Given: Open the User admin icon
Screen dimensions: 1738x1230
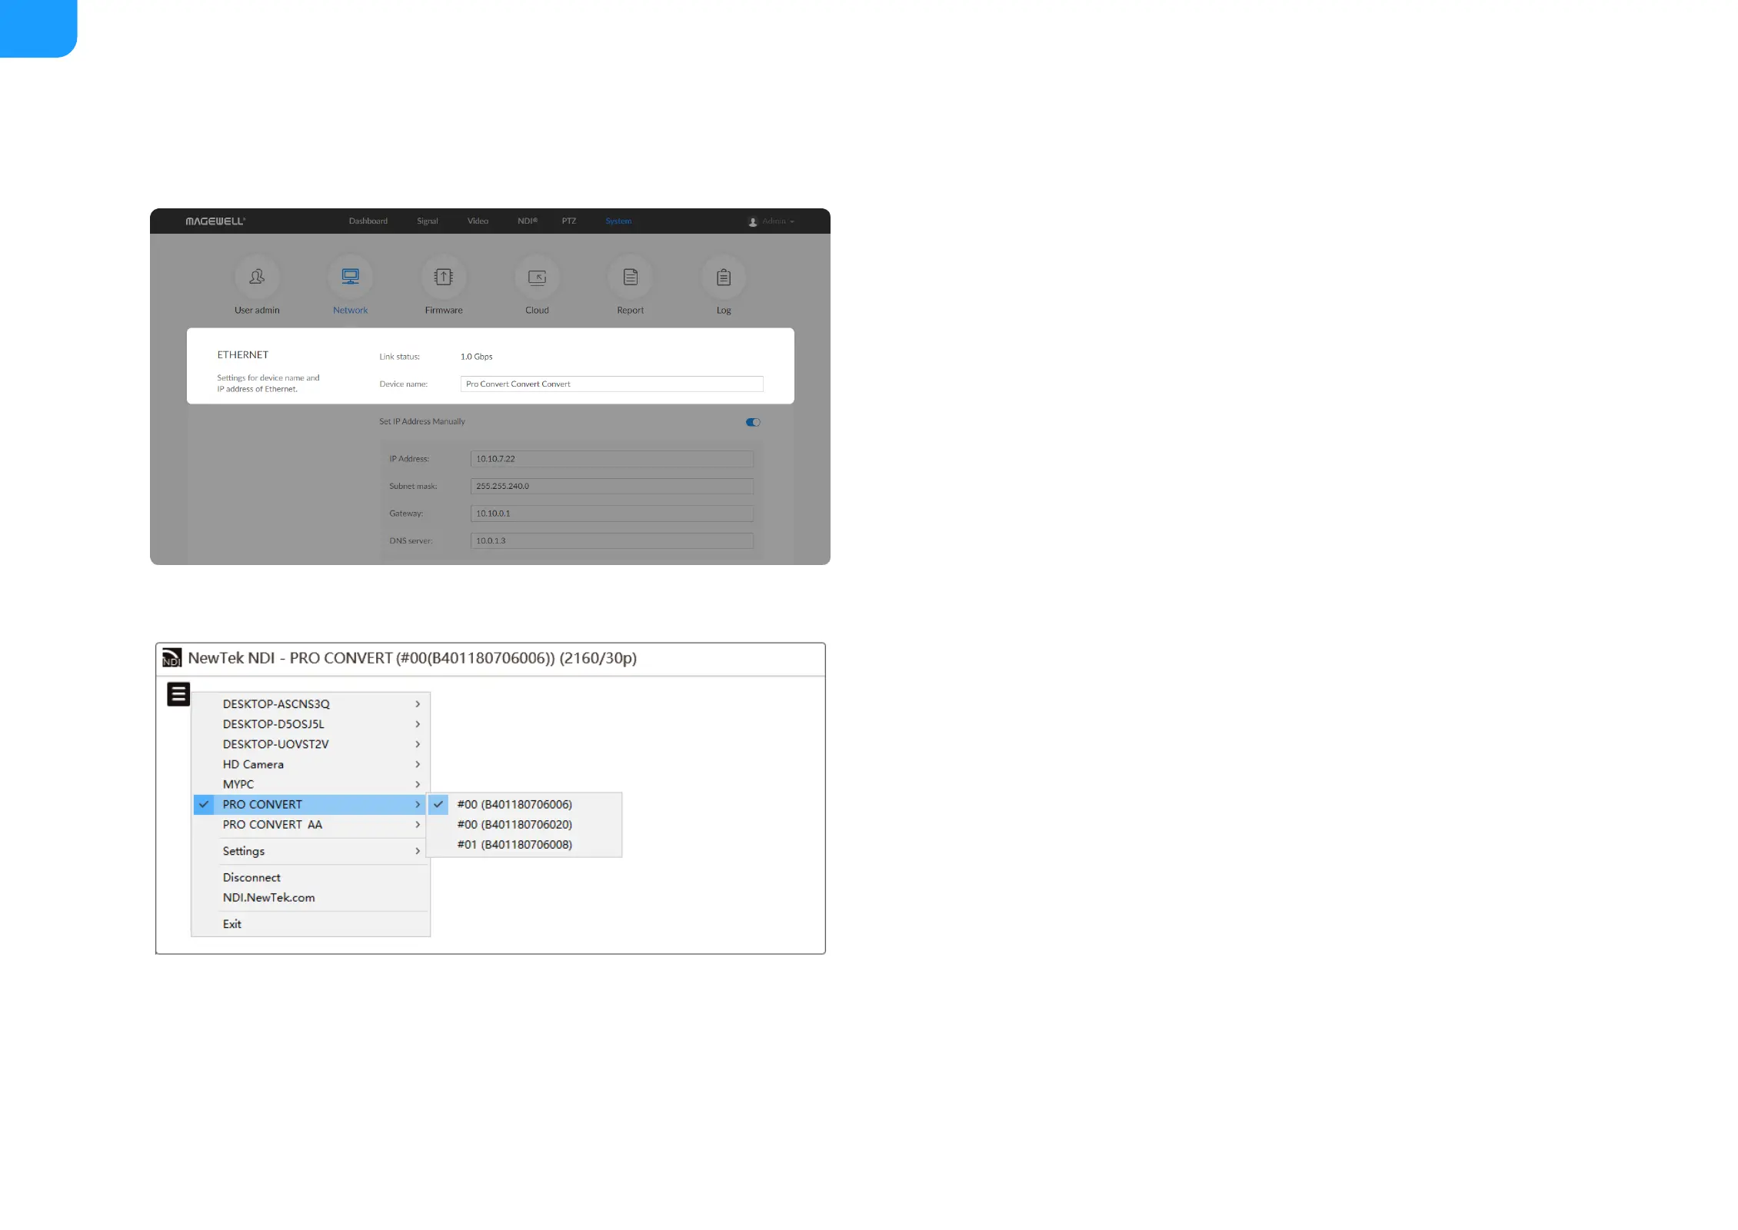Looking at the screenshot, I should coord(257,278).
